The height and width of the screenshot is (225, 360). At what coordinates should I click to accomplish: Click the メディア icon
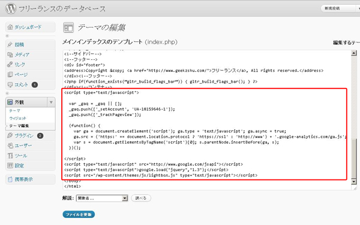pyautogui.click(x=10, y=54)
